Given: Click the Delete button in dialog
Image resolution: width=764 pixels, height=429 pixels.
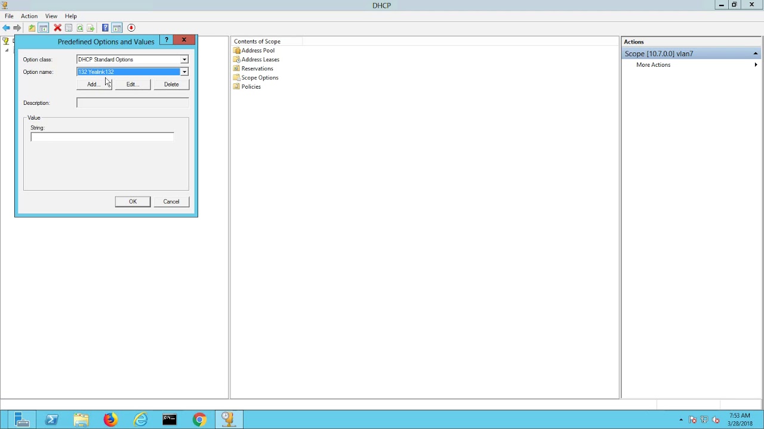Looking at the screenshot, I should coord(171,85).
